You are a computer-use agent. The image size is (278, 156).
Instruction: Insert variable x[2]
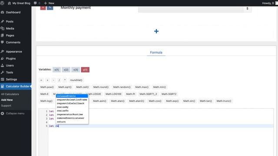pyautogui.click(x=66, y=70)
